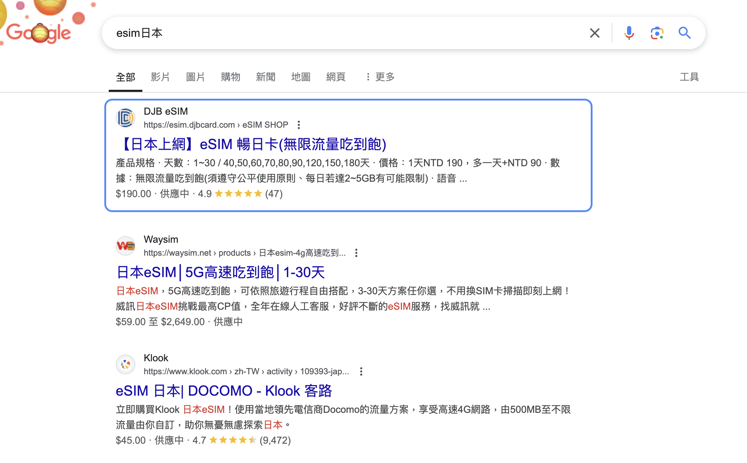The height and width of the screenshot is (463, 747).
Task: Expand the 更多 filter menu
Action: [x=380, y=77]
